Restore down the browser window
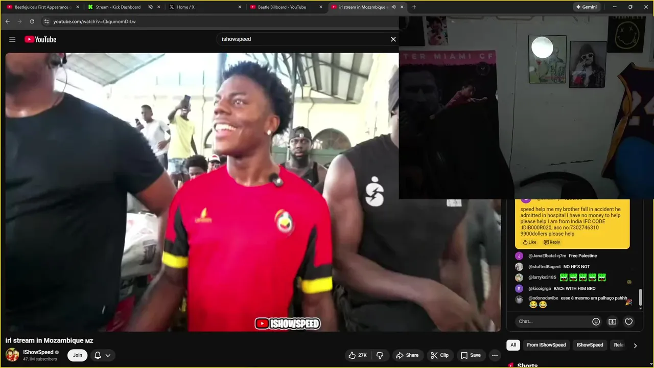The height and width of the screenshot is (368, 654). pyautogui.click(x=630, y=7)
